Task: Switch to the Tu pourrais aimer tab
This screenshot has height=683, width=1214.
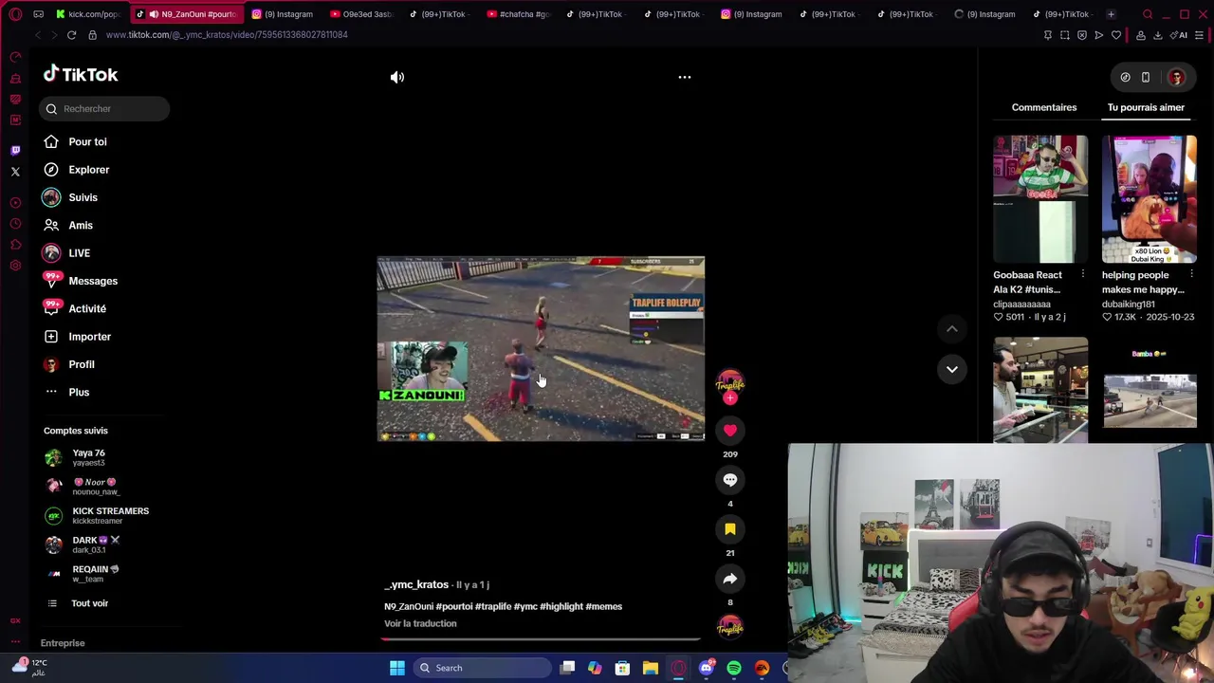Action: coord(1146,107)
